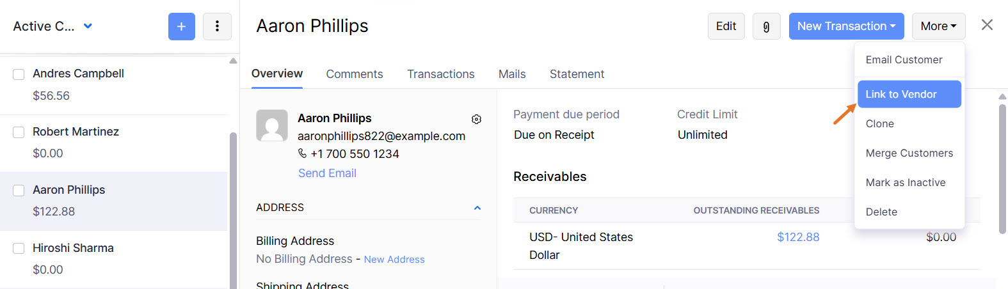The width and height of the screenshot is (1008, 289).
Task: Toggle the More dropdown button
Action: pyautogui.click(x=938, y=26)
